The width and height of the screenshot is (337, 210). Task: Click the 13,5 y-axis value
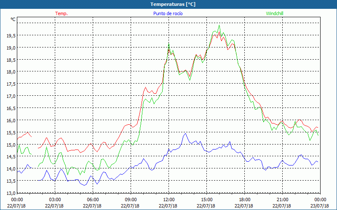coord(11,181)
